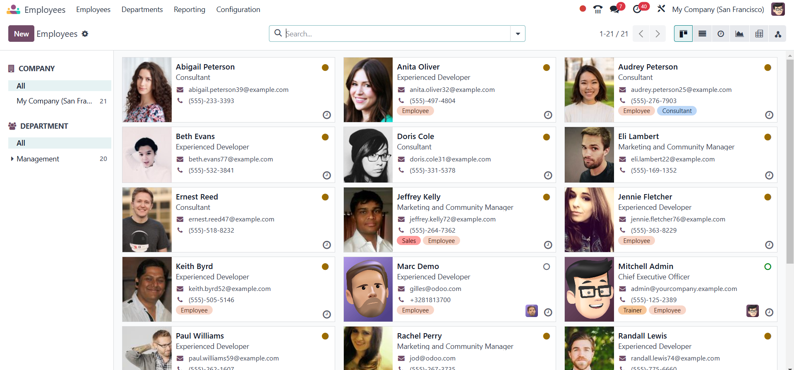
Task: Click Abigail Peterson's brown presence dot
Action: (325, 67)
